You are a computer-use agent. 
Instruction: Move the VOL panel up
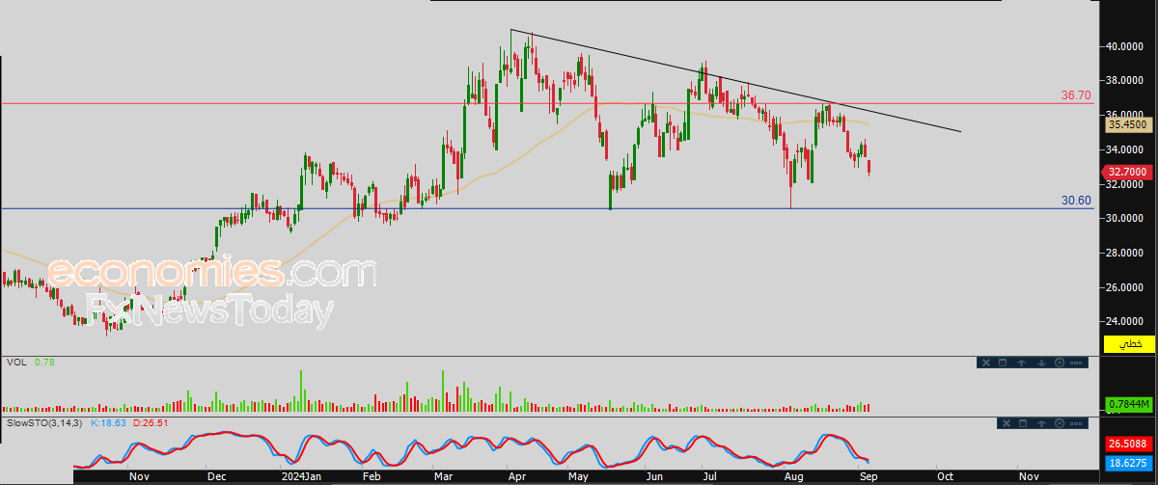tap(1022, 363)
